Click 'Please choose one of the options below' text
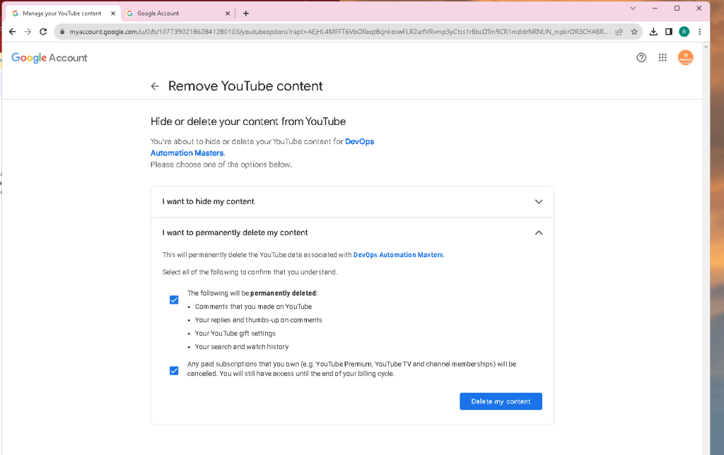Screen dimensions: 724x455 221,165
